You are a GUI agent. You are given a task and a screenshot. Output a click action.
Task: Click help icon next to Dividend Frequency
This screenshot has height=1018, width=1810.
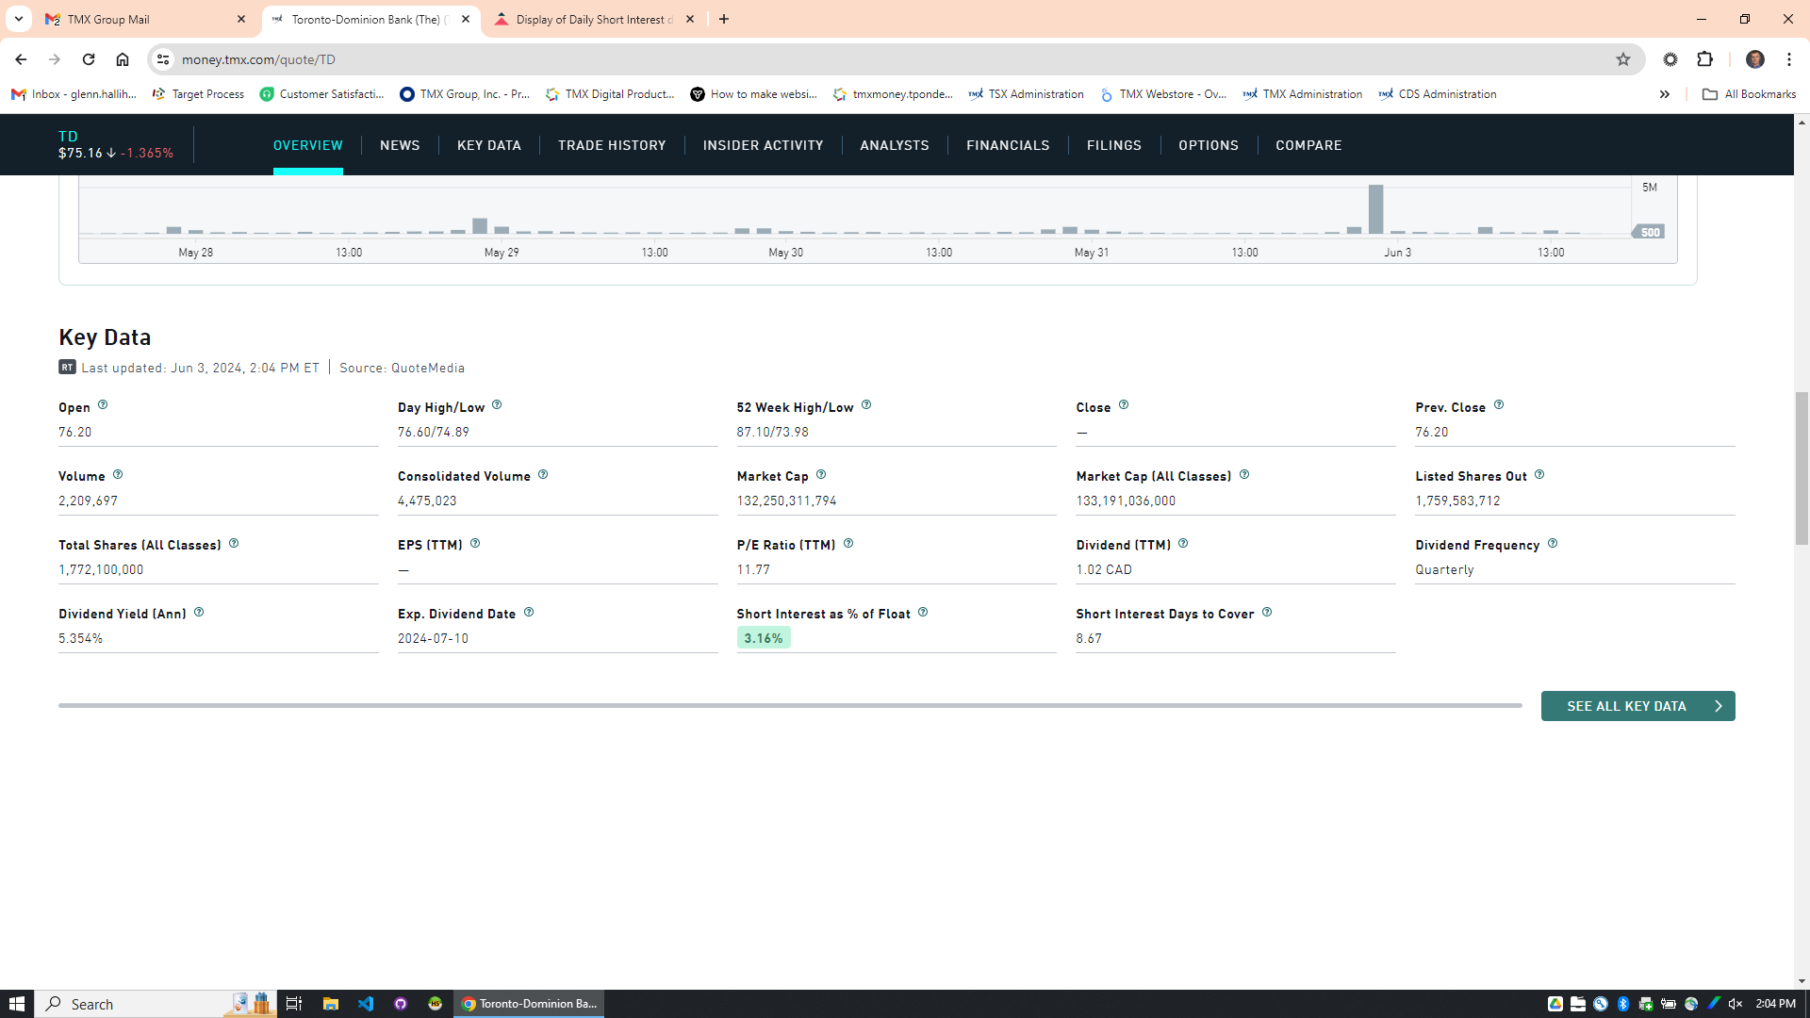click(x=1553, y=544)
